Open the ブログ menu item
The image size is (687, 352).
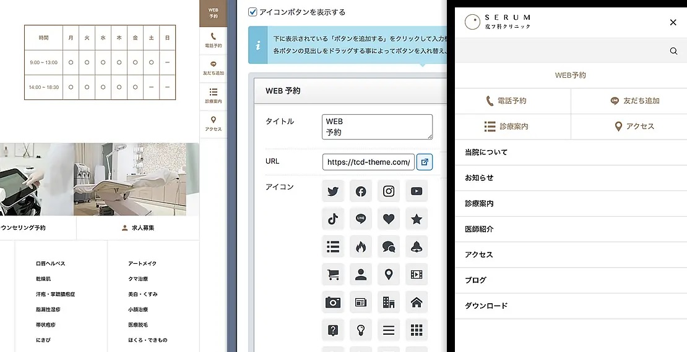point(570,280)
